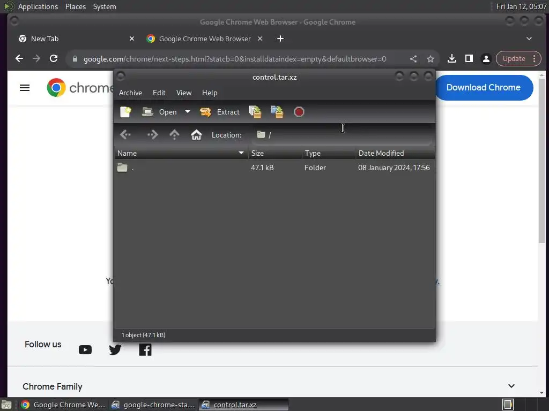Sort the file list by Type column
Image resolution: width=549 pixels, height=411 pixels.
tap(329, 154)
